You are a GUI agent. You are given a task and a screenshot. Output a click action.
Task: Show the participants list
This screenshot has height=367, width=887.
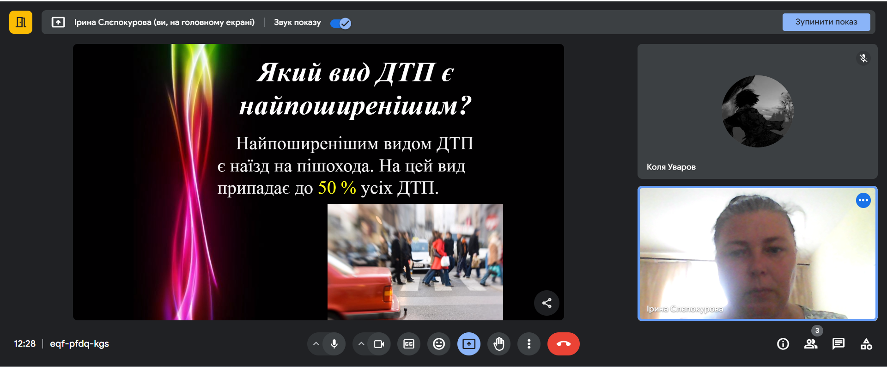click(x=811, y=344)
